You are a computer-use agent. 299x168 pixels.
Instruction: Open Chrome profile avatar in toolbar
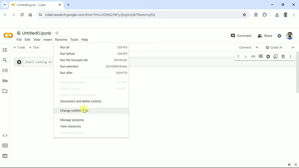pos(285,14)
